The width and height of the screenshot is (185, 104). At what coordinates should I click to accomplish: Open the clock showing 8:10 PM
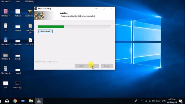pyautogui.click(x=172, y=101)
